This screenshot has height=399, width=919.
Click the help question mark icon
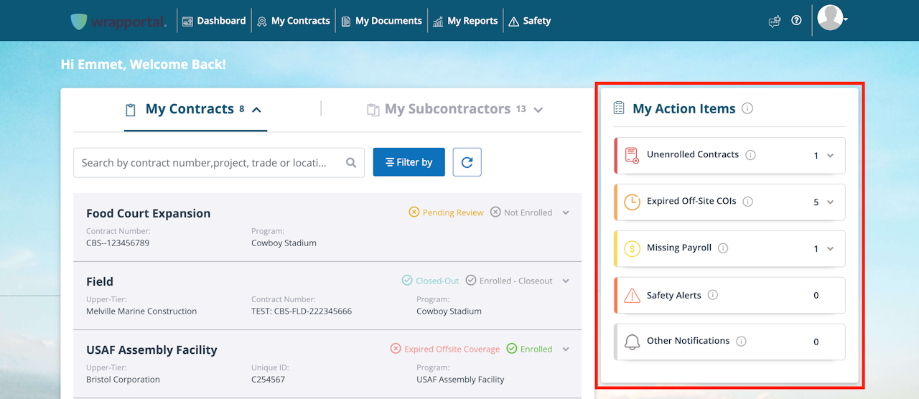[x=796, y=21]
